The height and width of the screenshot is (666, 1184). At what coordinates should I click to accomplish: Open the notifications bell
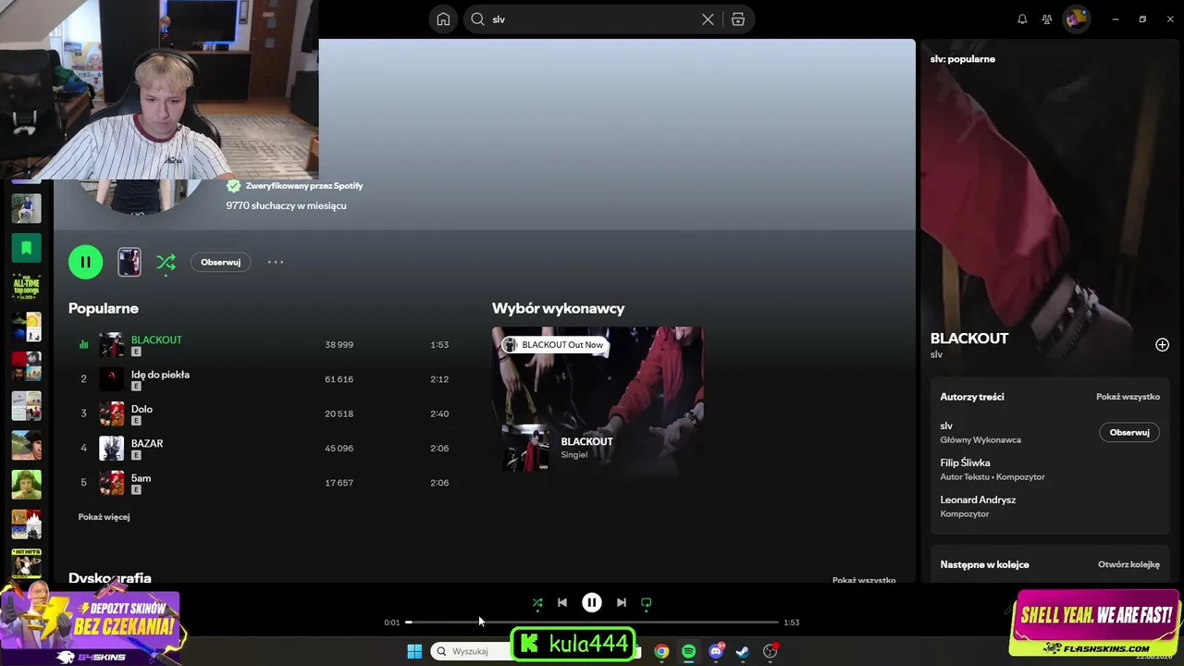coord(1022,19)
